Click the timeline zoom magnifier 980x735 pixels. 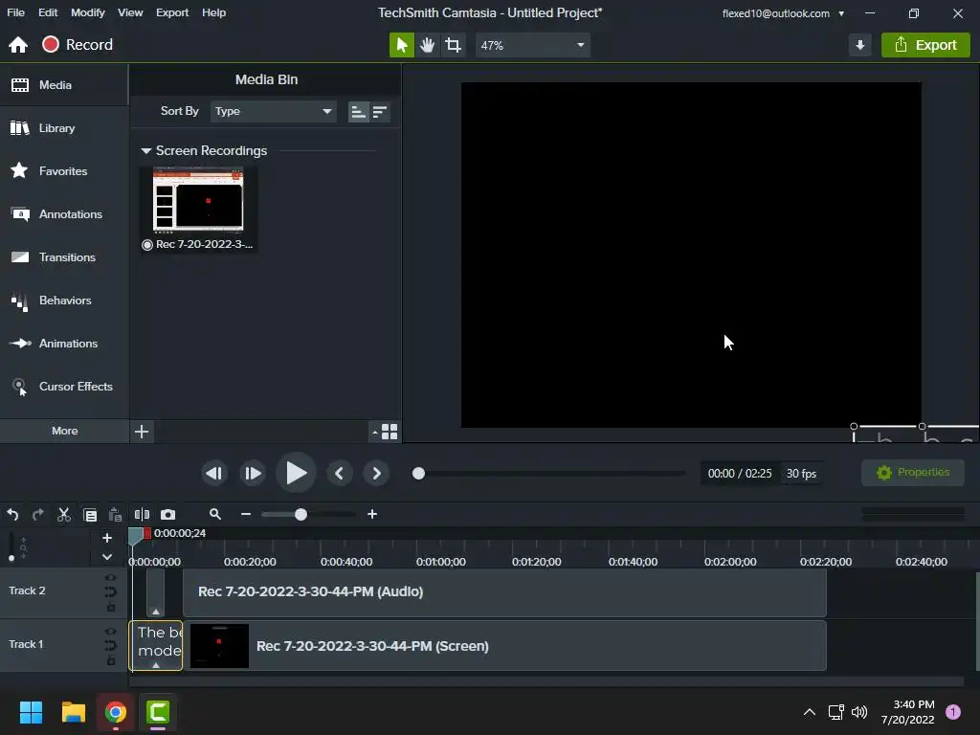pyautogui.click(x=215, y=514)
